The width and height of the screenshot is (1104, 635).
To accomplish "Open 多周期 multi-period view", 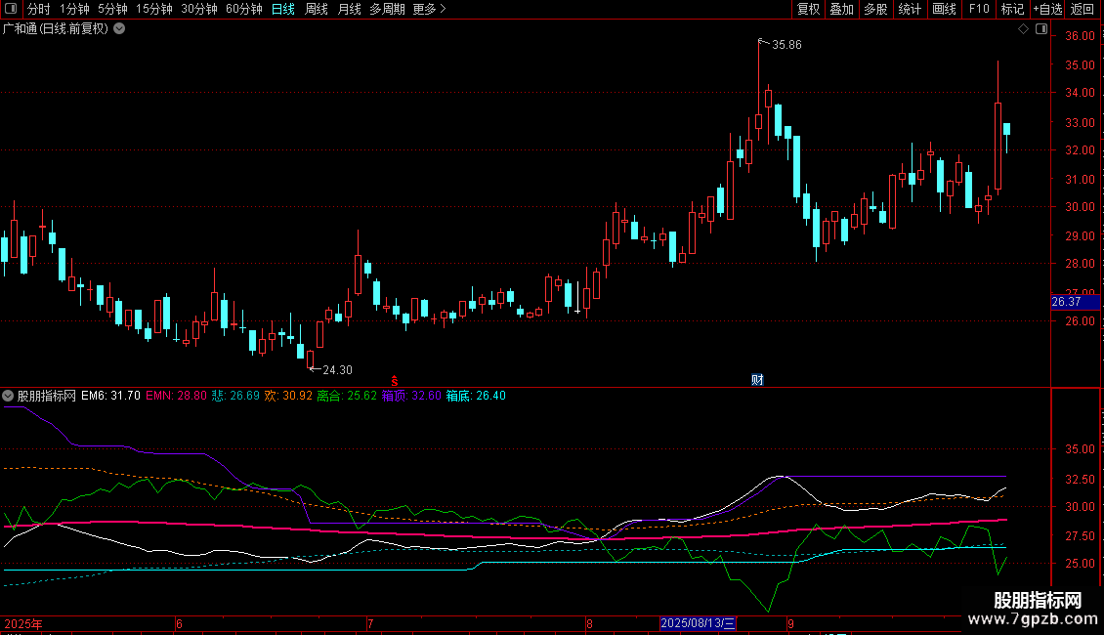I will 387,9.
